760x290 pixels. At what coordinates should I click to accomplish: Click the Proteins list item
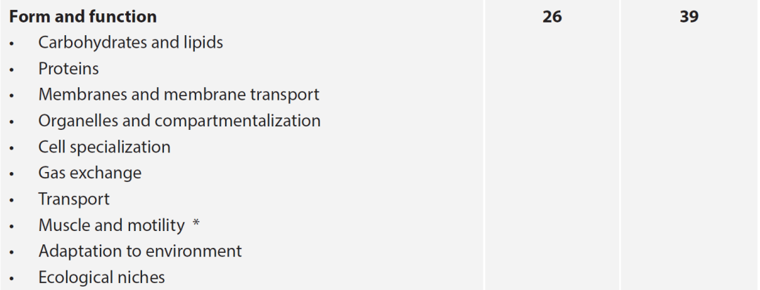click(68, 69)
